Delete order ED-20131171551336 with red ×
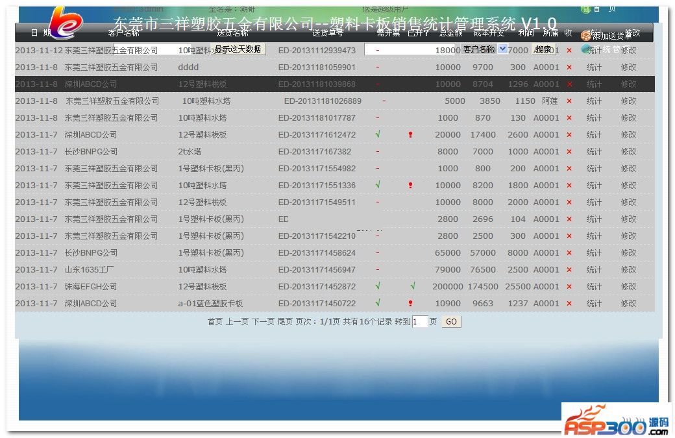675x438 pixels. point(569,186)
